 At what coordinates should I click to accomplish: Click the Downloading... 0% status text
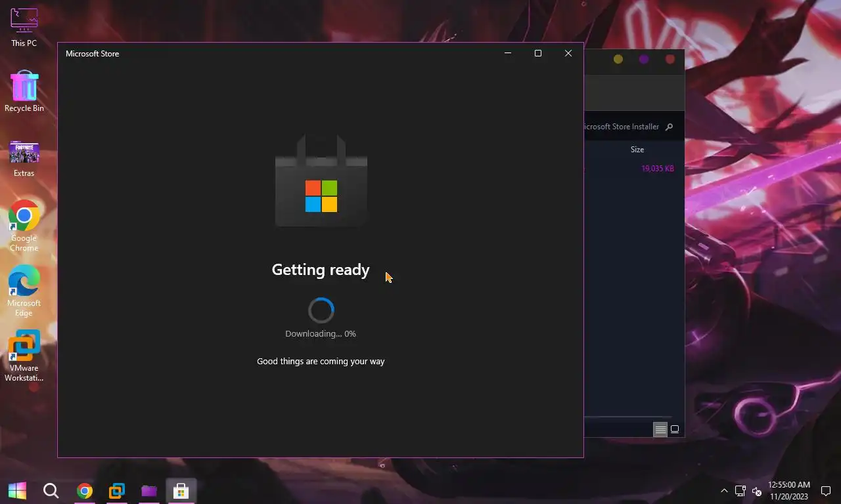point(321,333)
